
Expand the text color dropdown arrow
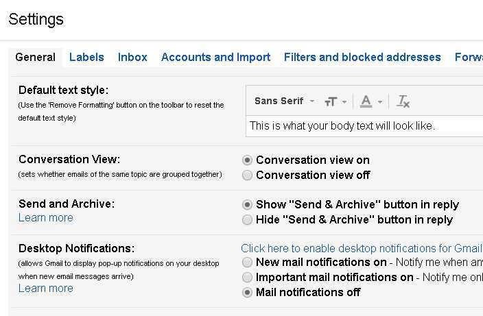point(379,102)
